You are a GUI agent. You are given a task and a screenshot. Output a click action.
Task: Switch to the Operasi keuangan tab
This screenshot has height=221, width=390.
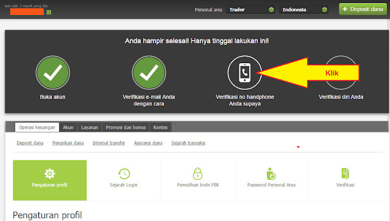click(37, 127)
